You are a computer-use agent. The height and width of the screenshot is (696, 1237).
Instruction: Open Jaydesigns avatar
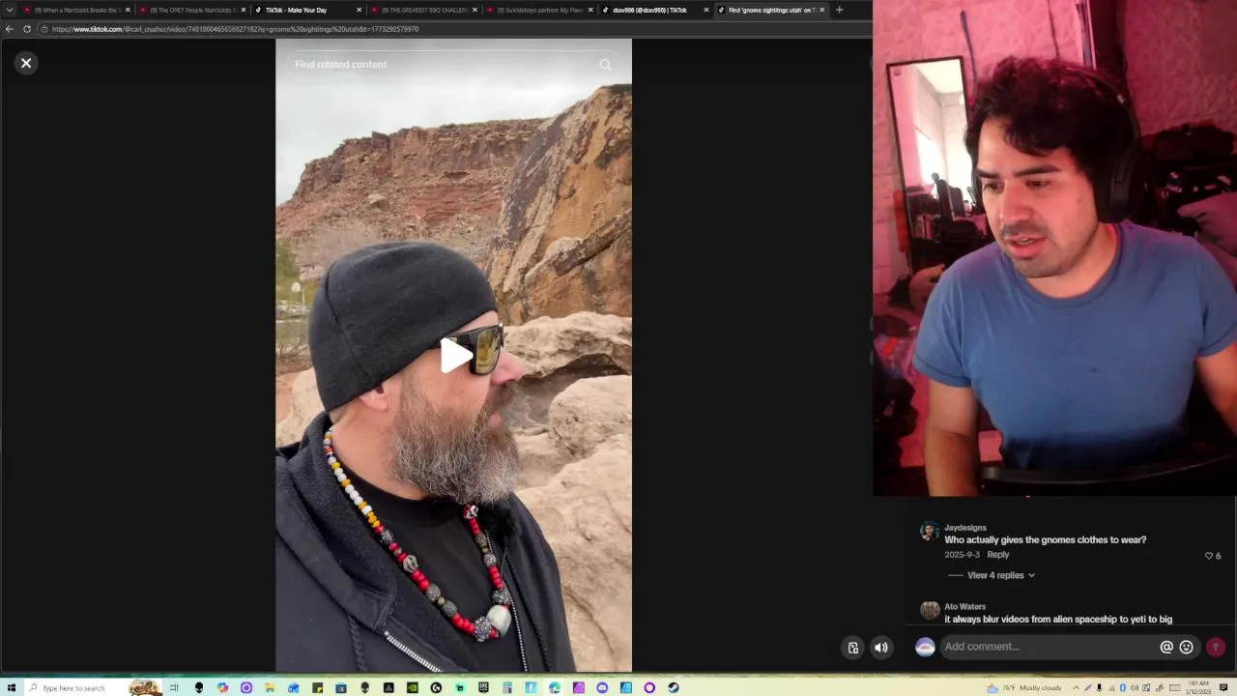click(929, 531)
